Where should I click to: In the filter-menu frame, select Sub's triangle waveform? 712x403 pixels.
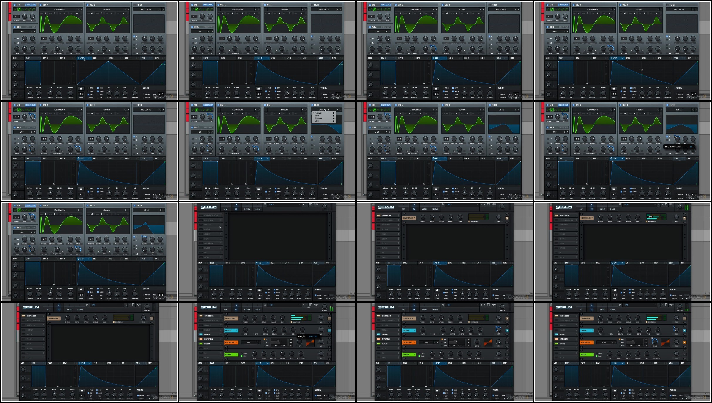(200, 110)
